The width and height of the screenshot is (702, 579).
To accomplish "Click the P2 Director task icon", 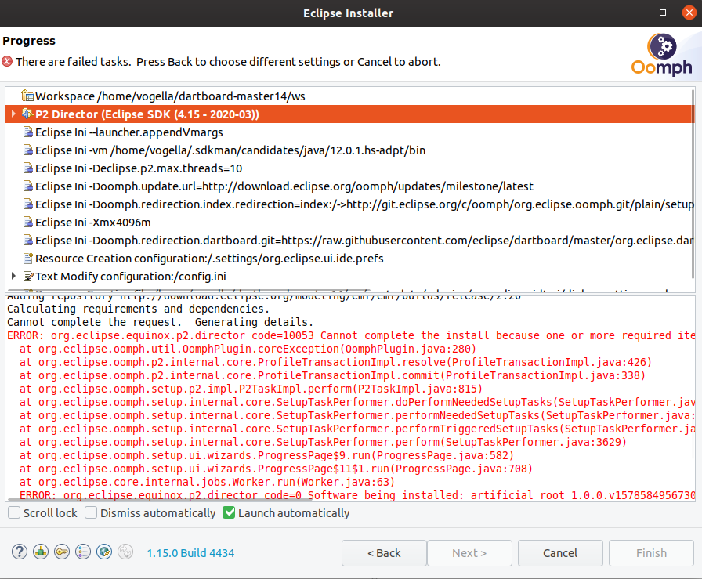I will pyautogui.click(x=27, y=114).
